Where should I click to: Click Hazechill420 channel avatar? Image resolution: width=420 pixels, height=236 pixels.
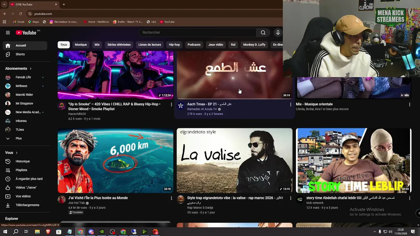coord(62,106)
